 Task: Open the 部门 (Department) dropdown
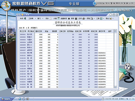point(40,18)
